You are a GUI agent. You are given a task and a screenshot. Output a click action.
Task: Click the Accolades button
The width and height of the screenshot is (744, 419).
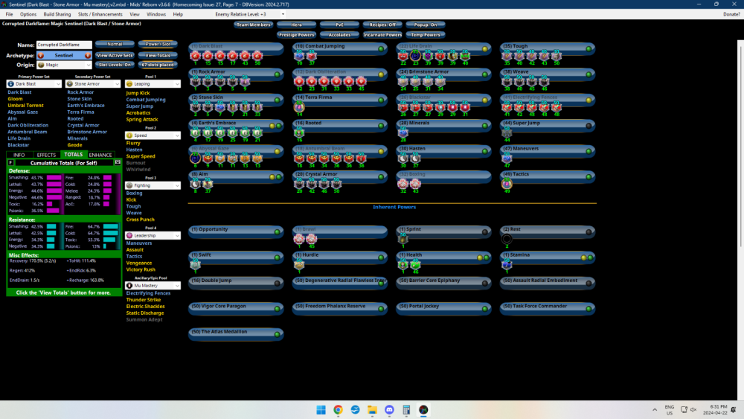point(339,35)
